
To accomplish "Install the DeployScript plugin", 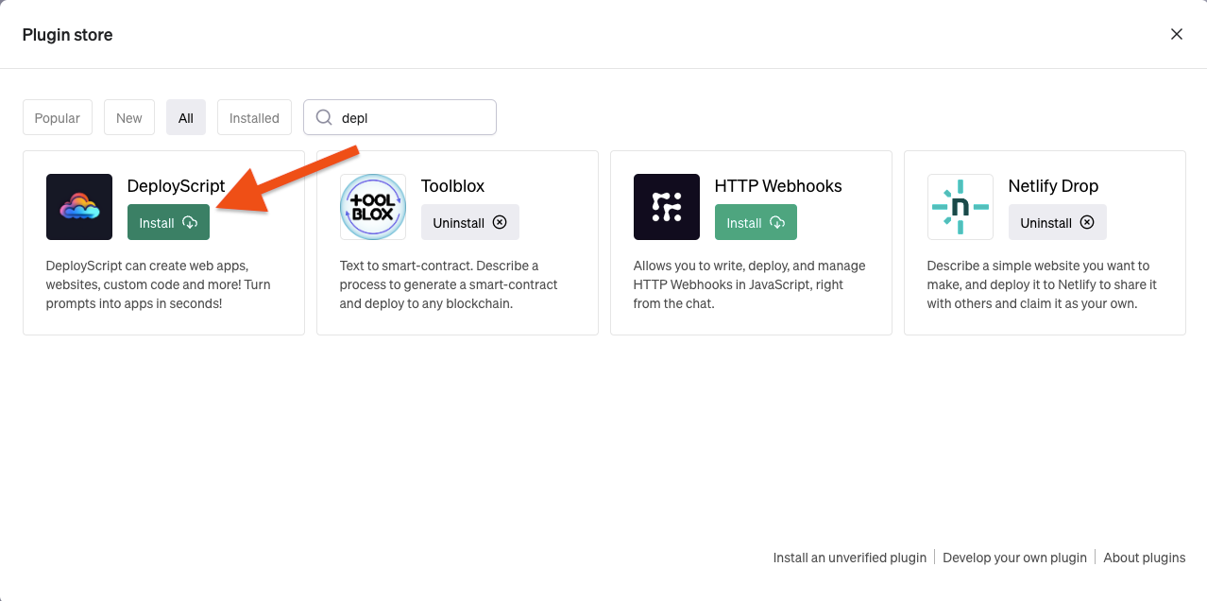I will (x=168, y=223).
